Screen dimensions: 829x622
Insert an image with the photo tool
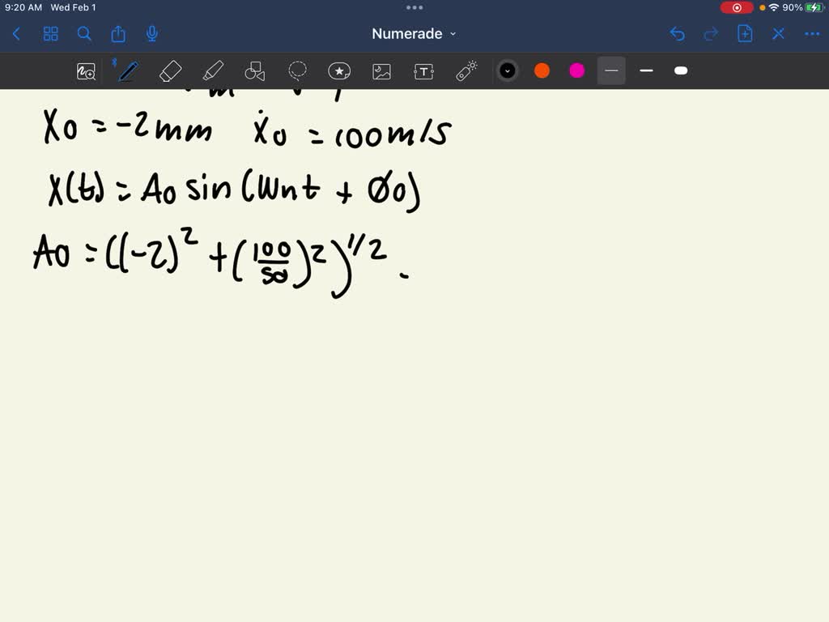click(x=381, y=71)
